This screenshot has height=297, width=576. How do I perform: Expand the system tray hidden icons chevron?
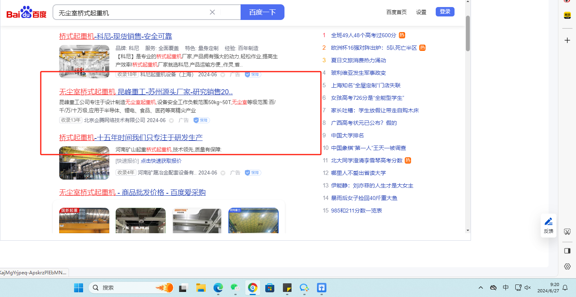(481, 288)
